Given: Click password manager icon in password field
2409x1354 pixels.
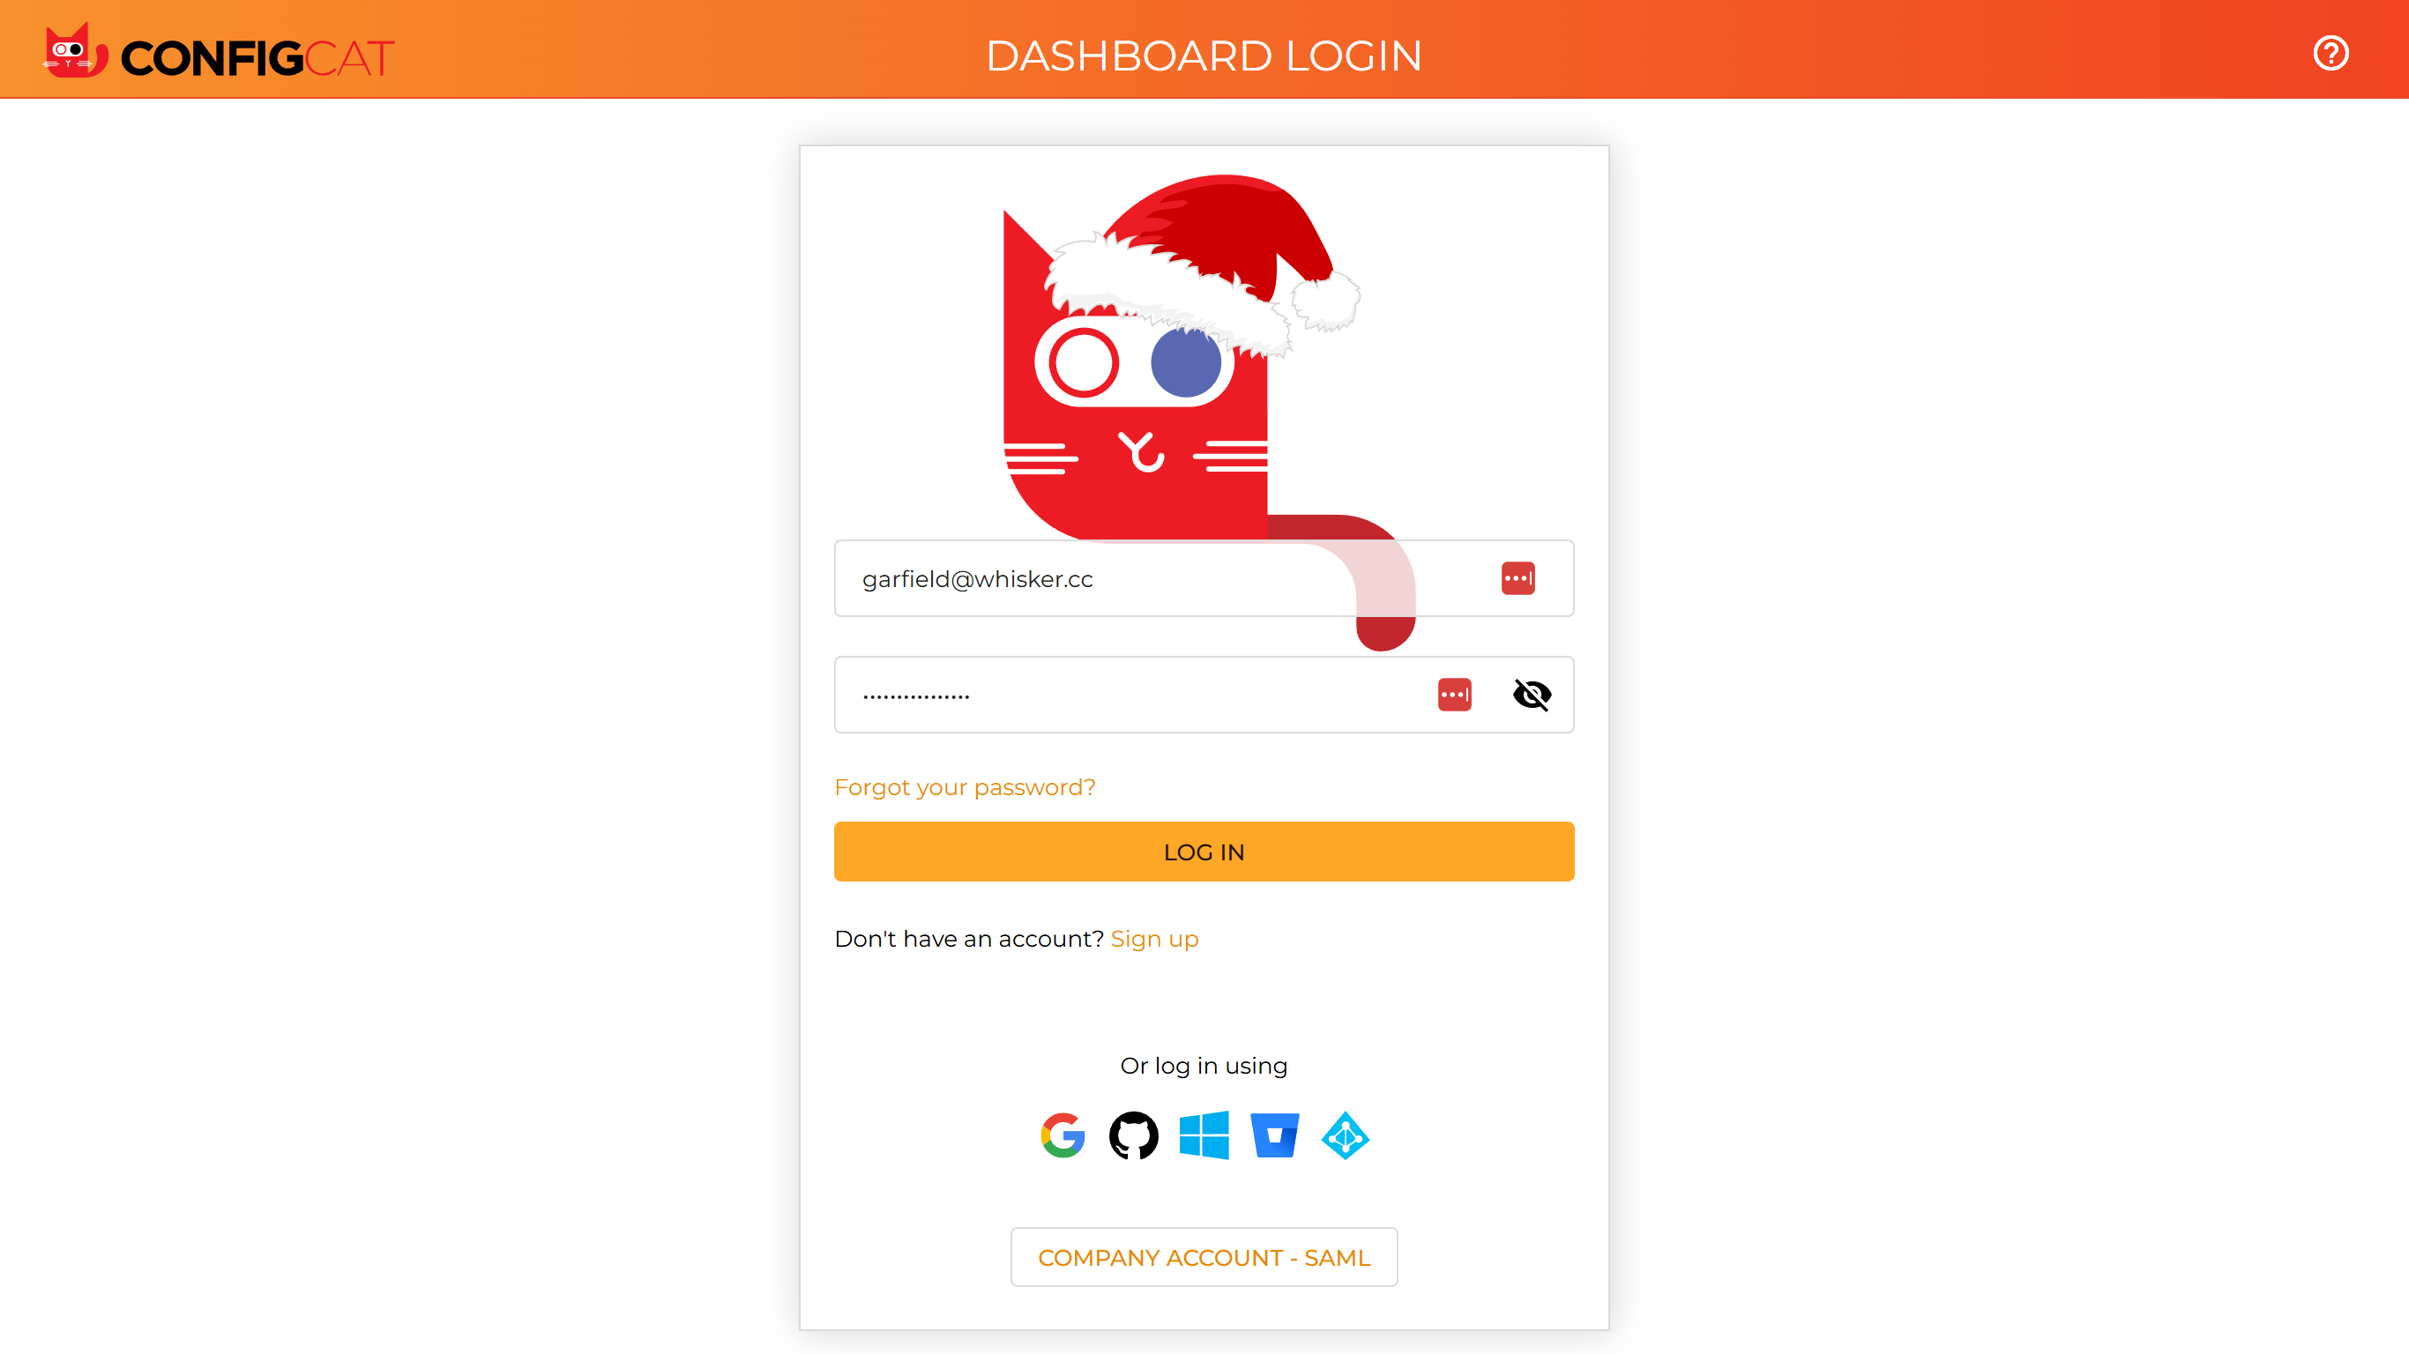Looking at the screenshot, I should 1454,694.
